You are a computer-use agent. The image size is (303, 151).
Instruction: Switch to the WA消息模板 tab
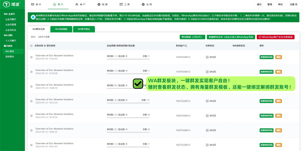pyautogui.click(x=61, y=29)
